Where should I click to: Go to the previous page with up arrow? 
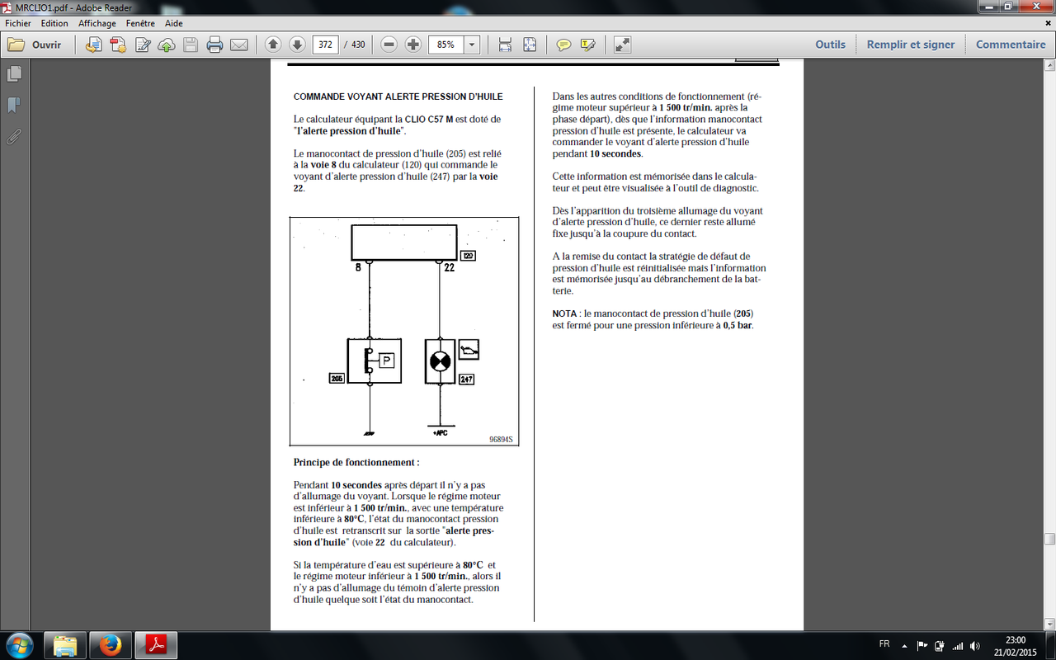coord(273,45)
